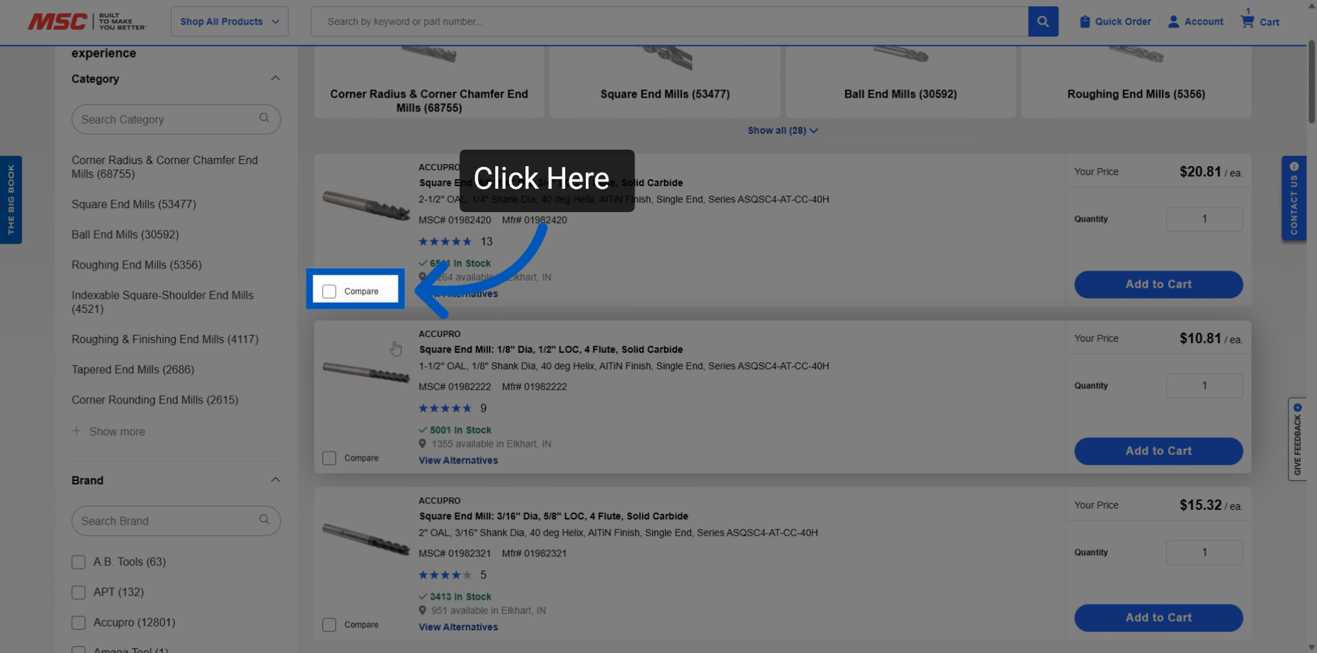The height and width of the screenshot is (653, 1317).
Task: Focus the keyword or part number search field
Action: coord(669,21)
